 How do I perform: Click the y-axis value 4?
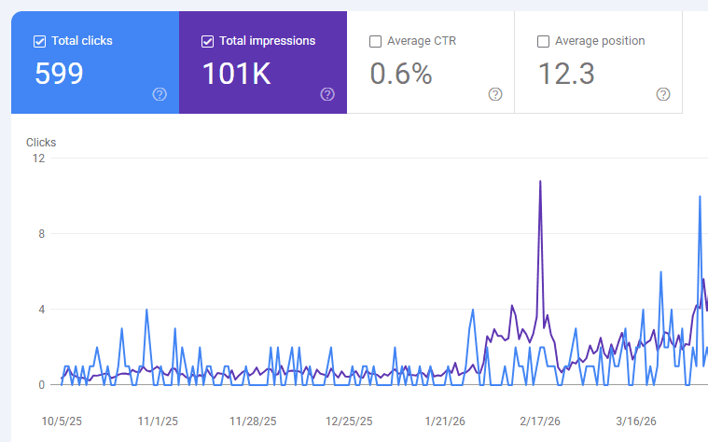pos(42,310)
